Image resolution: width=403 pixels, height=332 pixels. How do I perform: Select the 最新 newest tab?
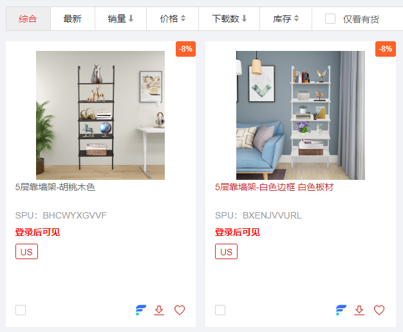coord(73,19)
